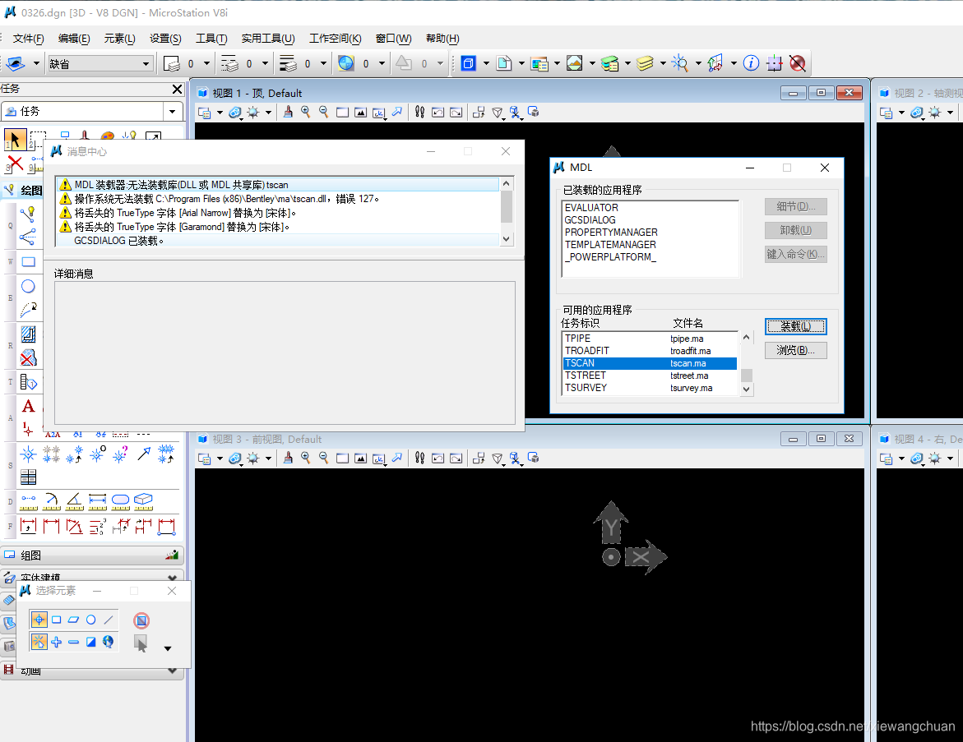
Task: Select the 操作系统无法装载 tscan.dll error message
Action: [278, 199]
